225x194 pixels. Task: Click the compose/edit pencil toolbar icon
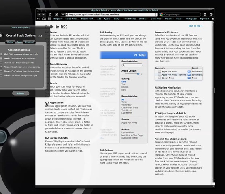click(x=57, y=15)
